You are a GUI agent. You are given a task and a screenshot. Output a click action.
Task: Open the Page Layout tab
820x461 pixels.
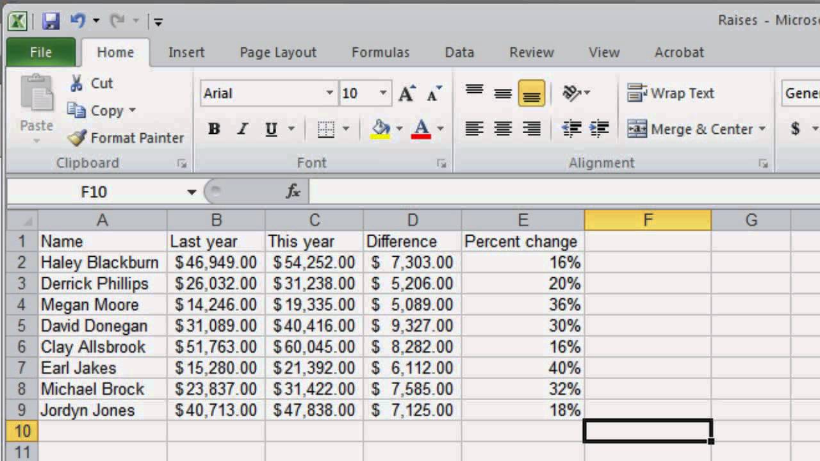point(278,53)
